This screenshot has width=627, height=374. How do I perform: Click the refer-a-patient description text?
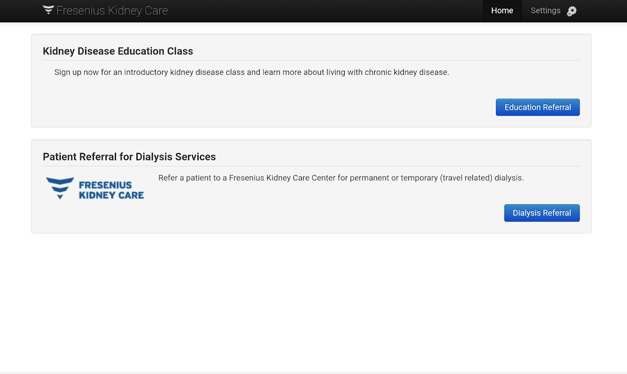coord(341,178)
